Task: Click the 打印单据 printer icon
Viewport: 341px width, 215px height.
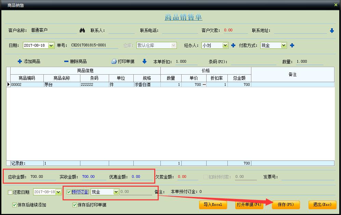Action: [x=114, y=61]
